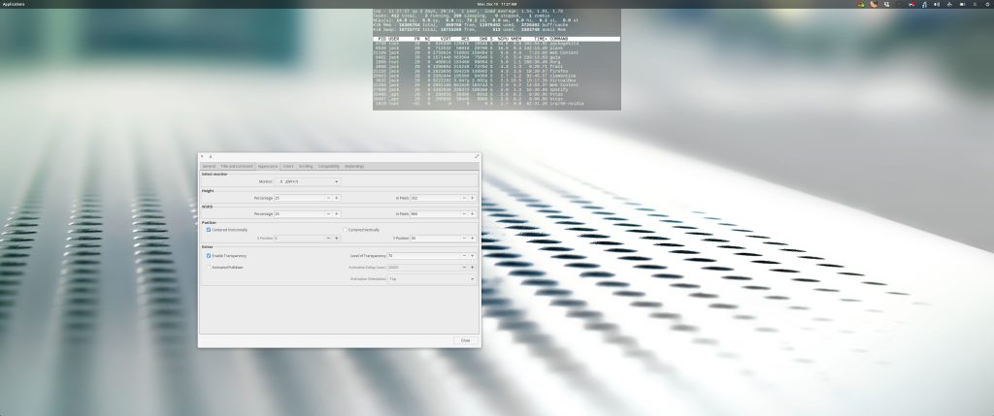Maximize the preferences dialog using corner icon
The width and height of the screenshot is (994, 416).
pyautogui.click(x=477, y=156)
